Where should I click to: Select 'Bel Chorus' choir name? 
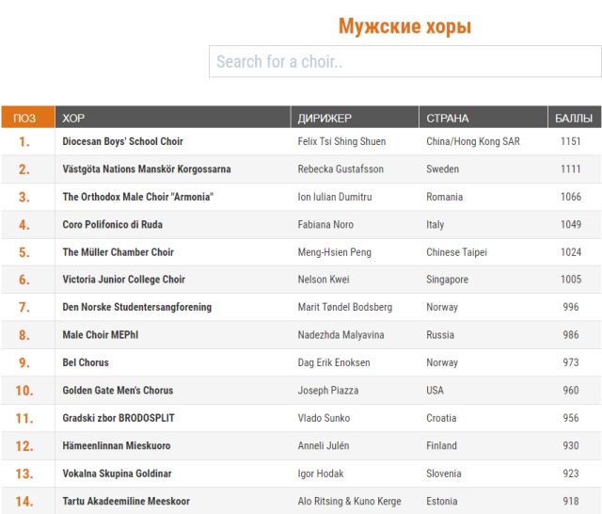86,362
